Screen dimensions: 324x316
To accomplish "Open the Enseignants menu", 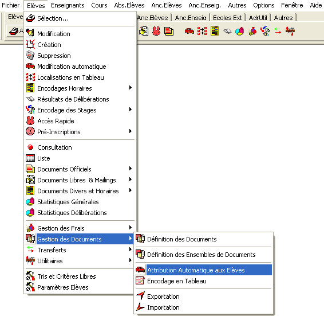I will (x=68, y=5).
